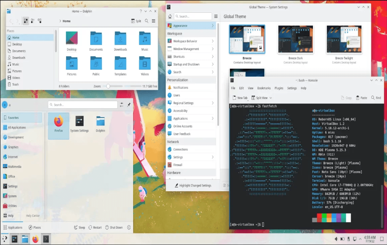Image resolution: width=387 pixels, height=245 pixels.
Task: Click the Split button in Dolphin
Action: coord(136,21)
